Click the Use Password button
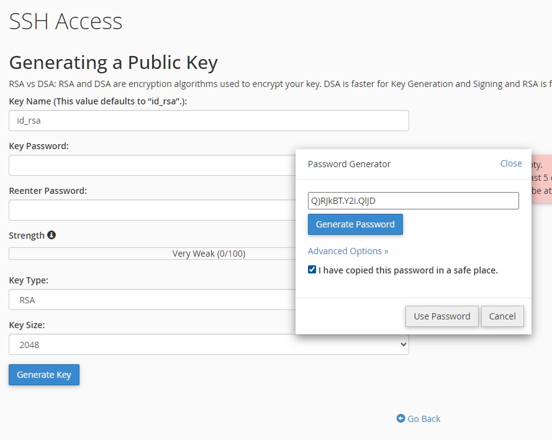Screen dimensions: 552x440 (441, 316)
